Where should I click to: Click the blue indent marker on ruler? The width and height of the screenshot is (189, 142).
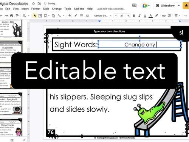(99, 21)
